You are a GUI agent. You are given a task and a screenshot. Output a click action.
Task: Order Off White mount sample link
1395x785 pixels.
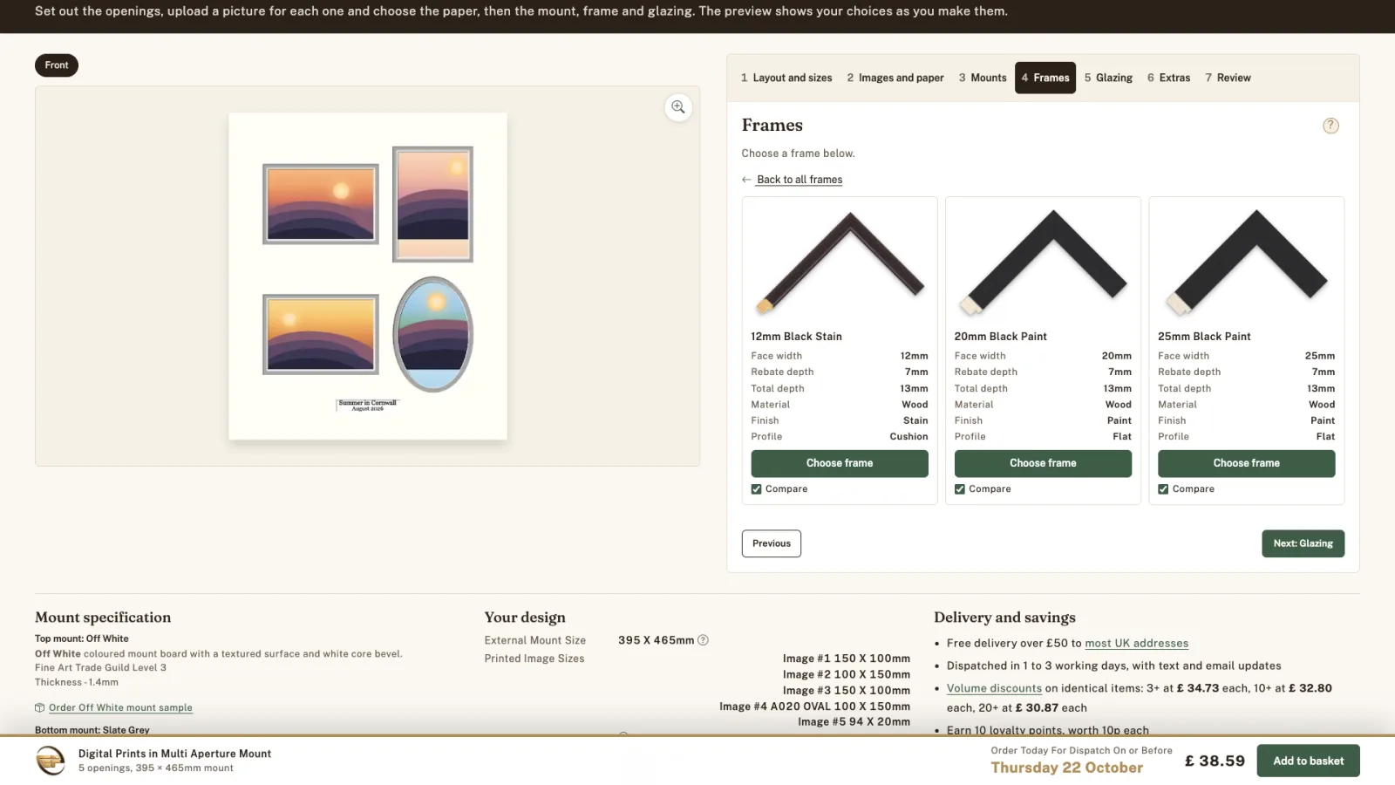pos(120,707)
